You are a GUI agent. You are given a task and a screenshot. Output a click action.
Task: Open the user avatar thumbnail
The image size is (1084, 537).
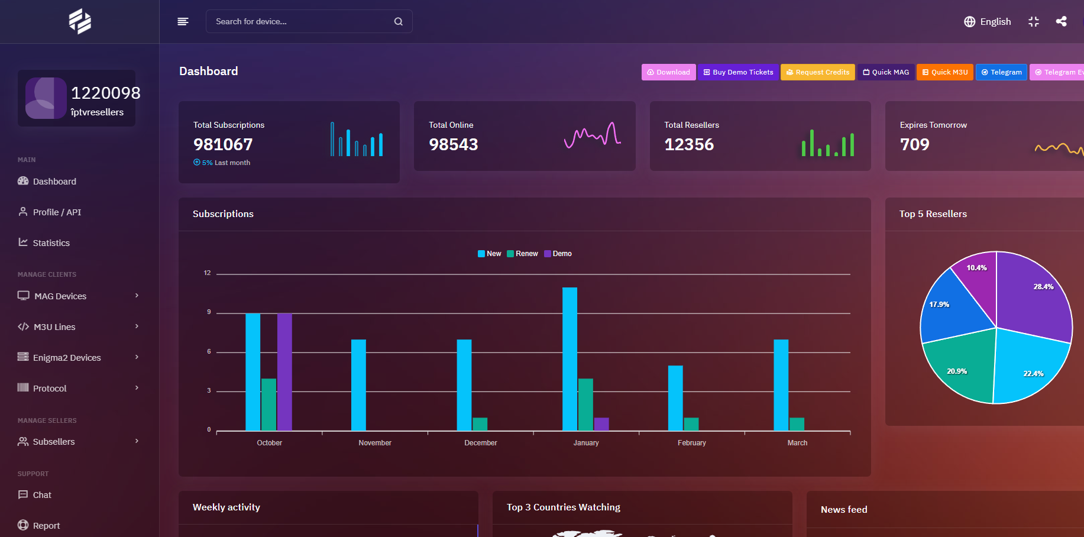(46, 98)
